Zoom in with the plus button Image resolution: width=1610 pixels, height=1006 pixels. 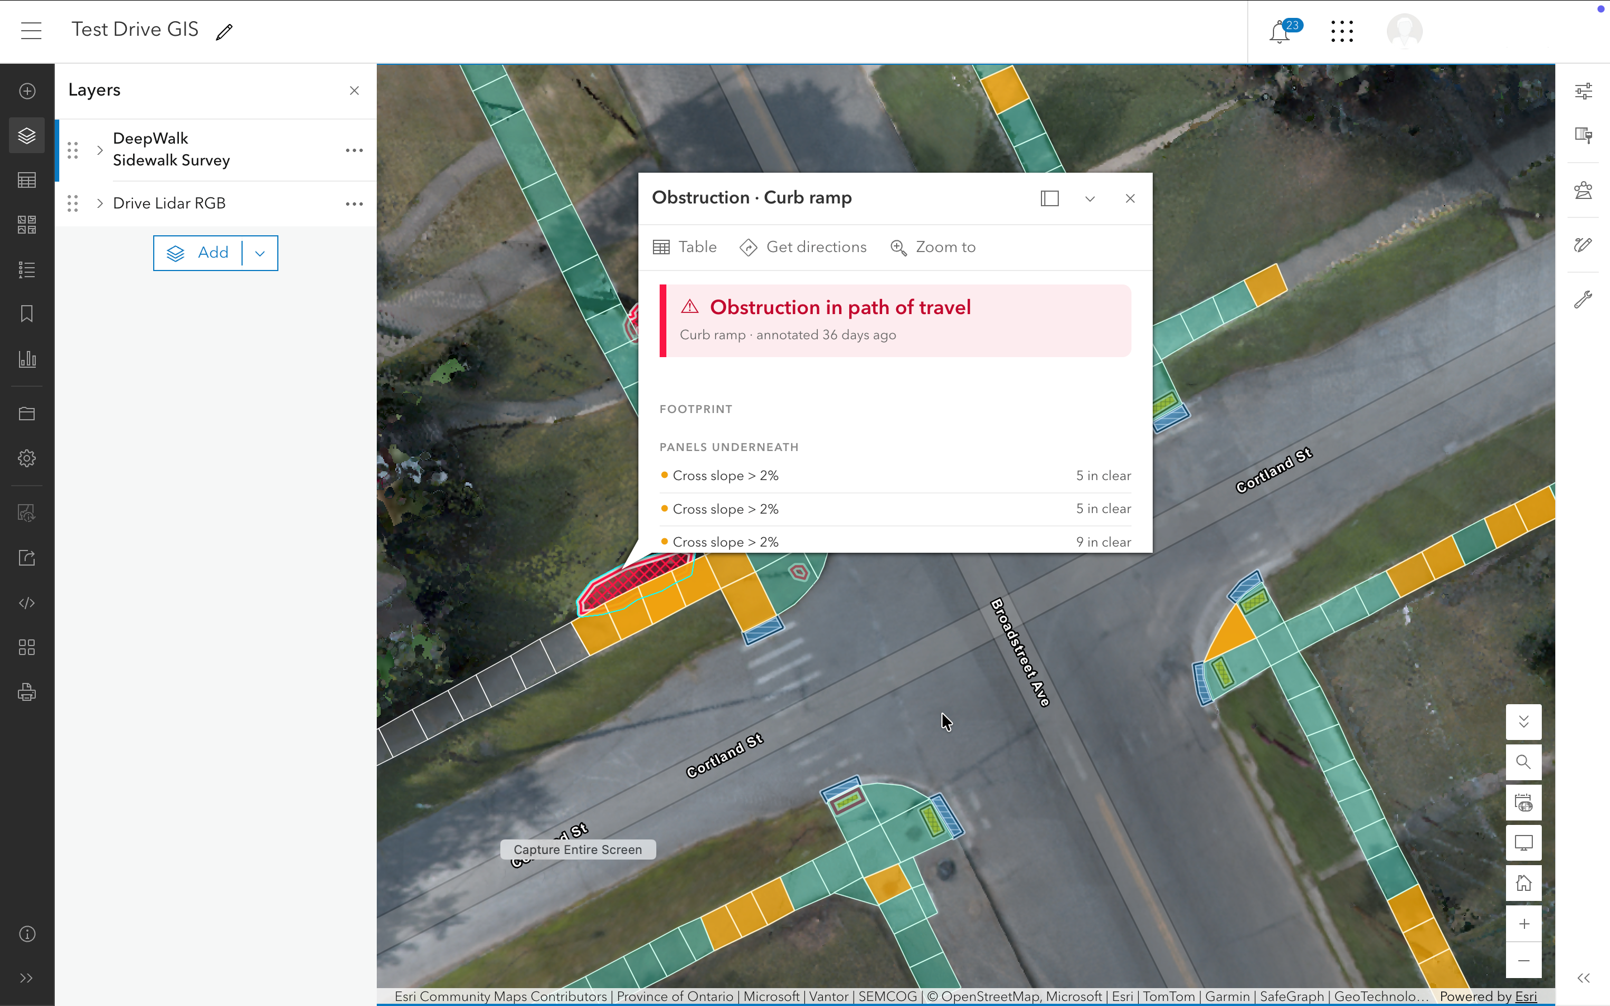[x=1523, y=923]
